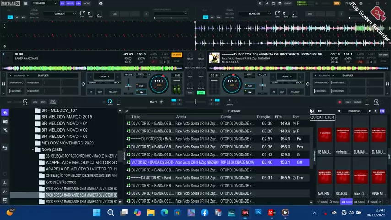This screenshot has width=391, height=220.
Task: Open Facebook from the Windows taskbar
Action: pyautogui.click(x=205, y=213)
